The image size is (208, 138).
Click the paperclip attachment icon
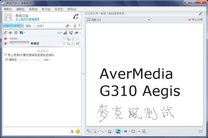click(x=75, y=26)
